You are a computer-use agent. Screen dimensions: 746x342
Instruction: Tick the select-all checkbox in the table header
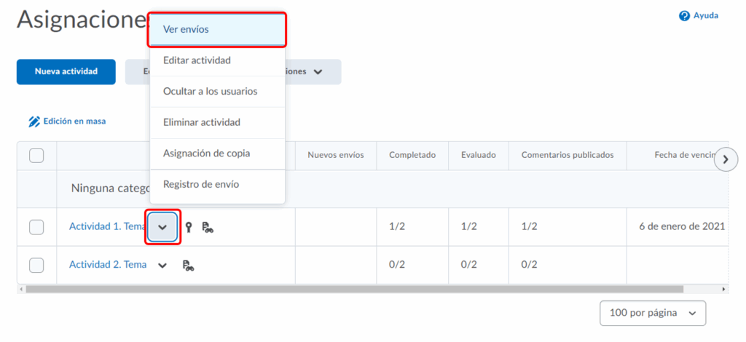pyautogui.click(x=36, y=155)
